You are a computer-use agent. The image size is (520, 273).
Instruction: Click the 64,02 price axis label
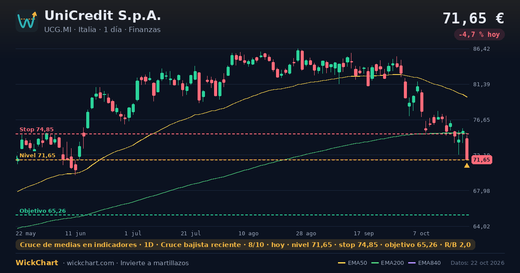coord(481,227)
